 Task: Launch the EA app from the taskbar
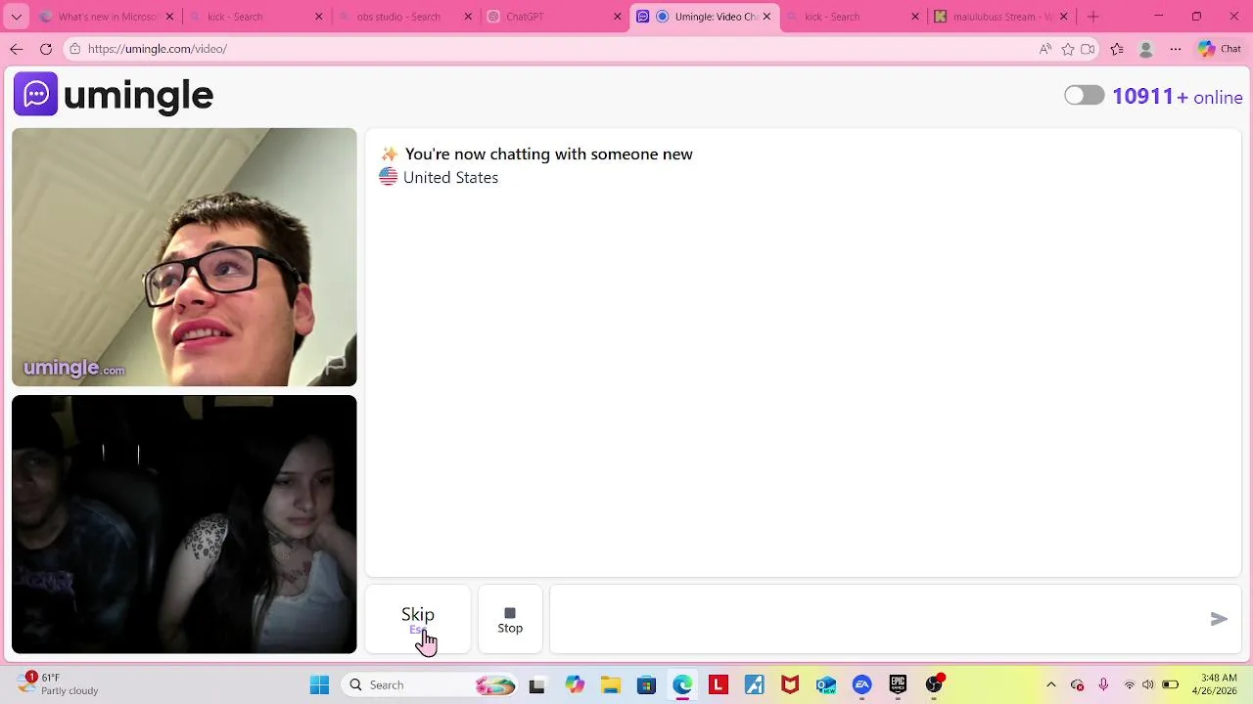tap(862, 685)
